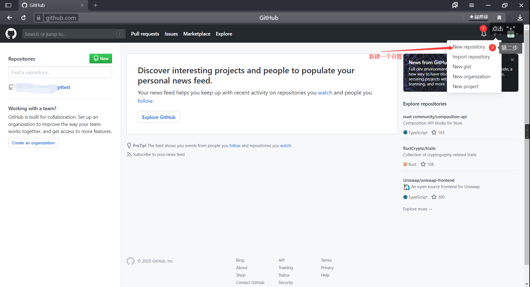
Task: Click the scrollbar down arrow
Action: pos(527,284)
